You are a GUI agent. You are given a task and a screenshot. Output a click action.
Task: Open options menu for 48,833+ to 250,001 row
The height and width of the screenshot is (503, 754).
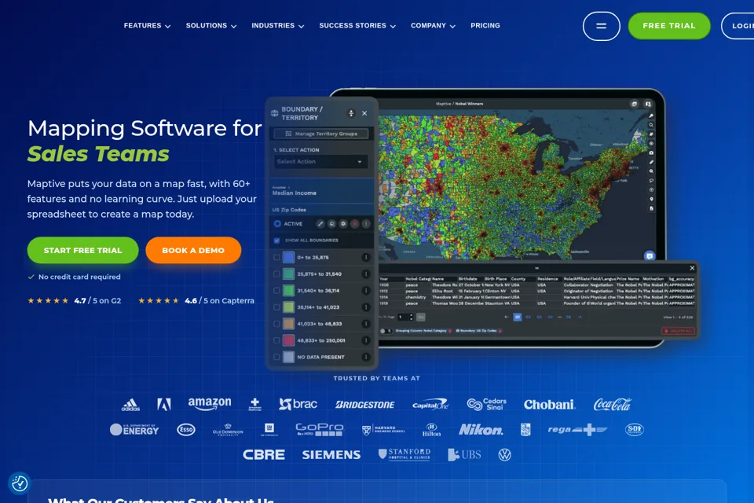(366, 340)
